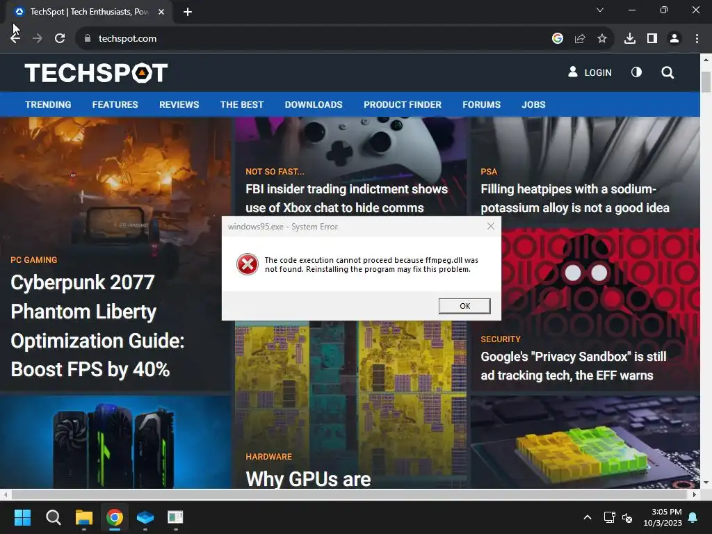Click the PC GAMING category label

click(34, 260)
